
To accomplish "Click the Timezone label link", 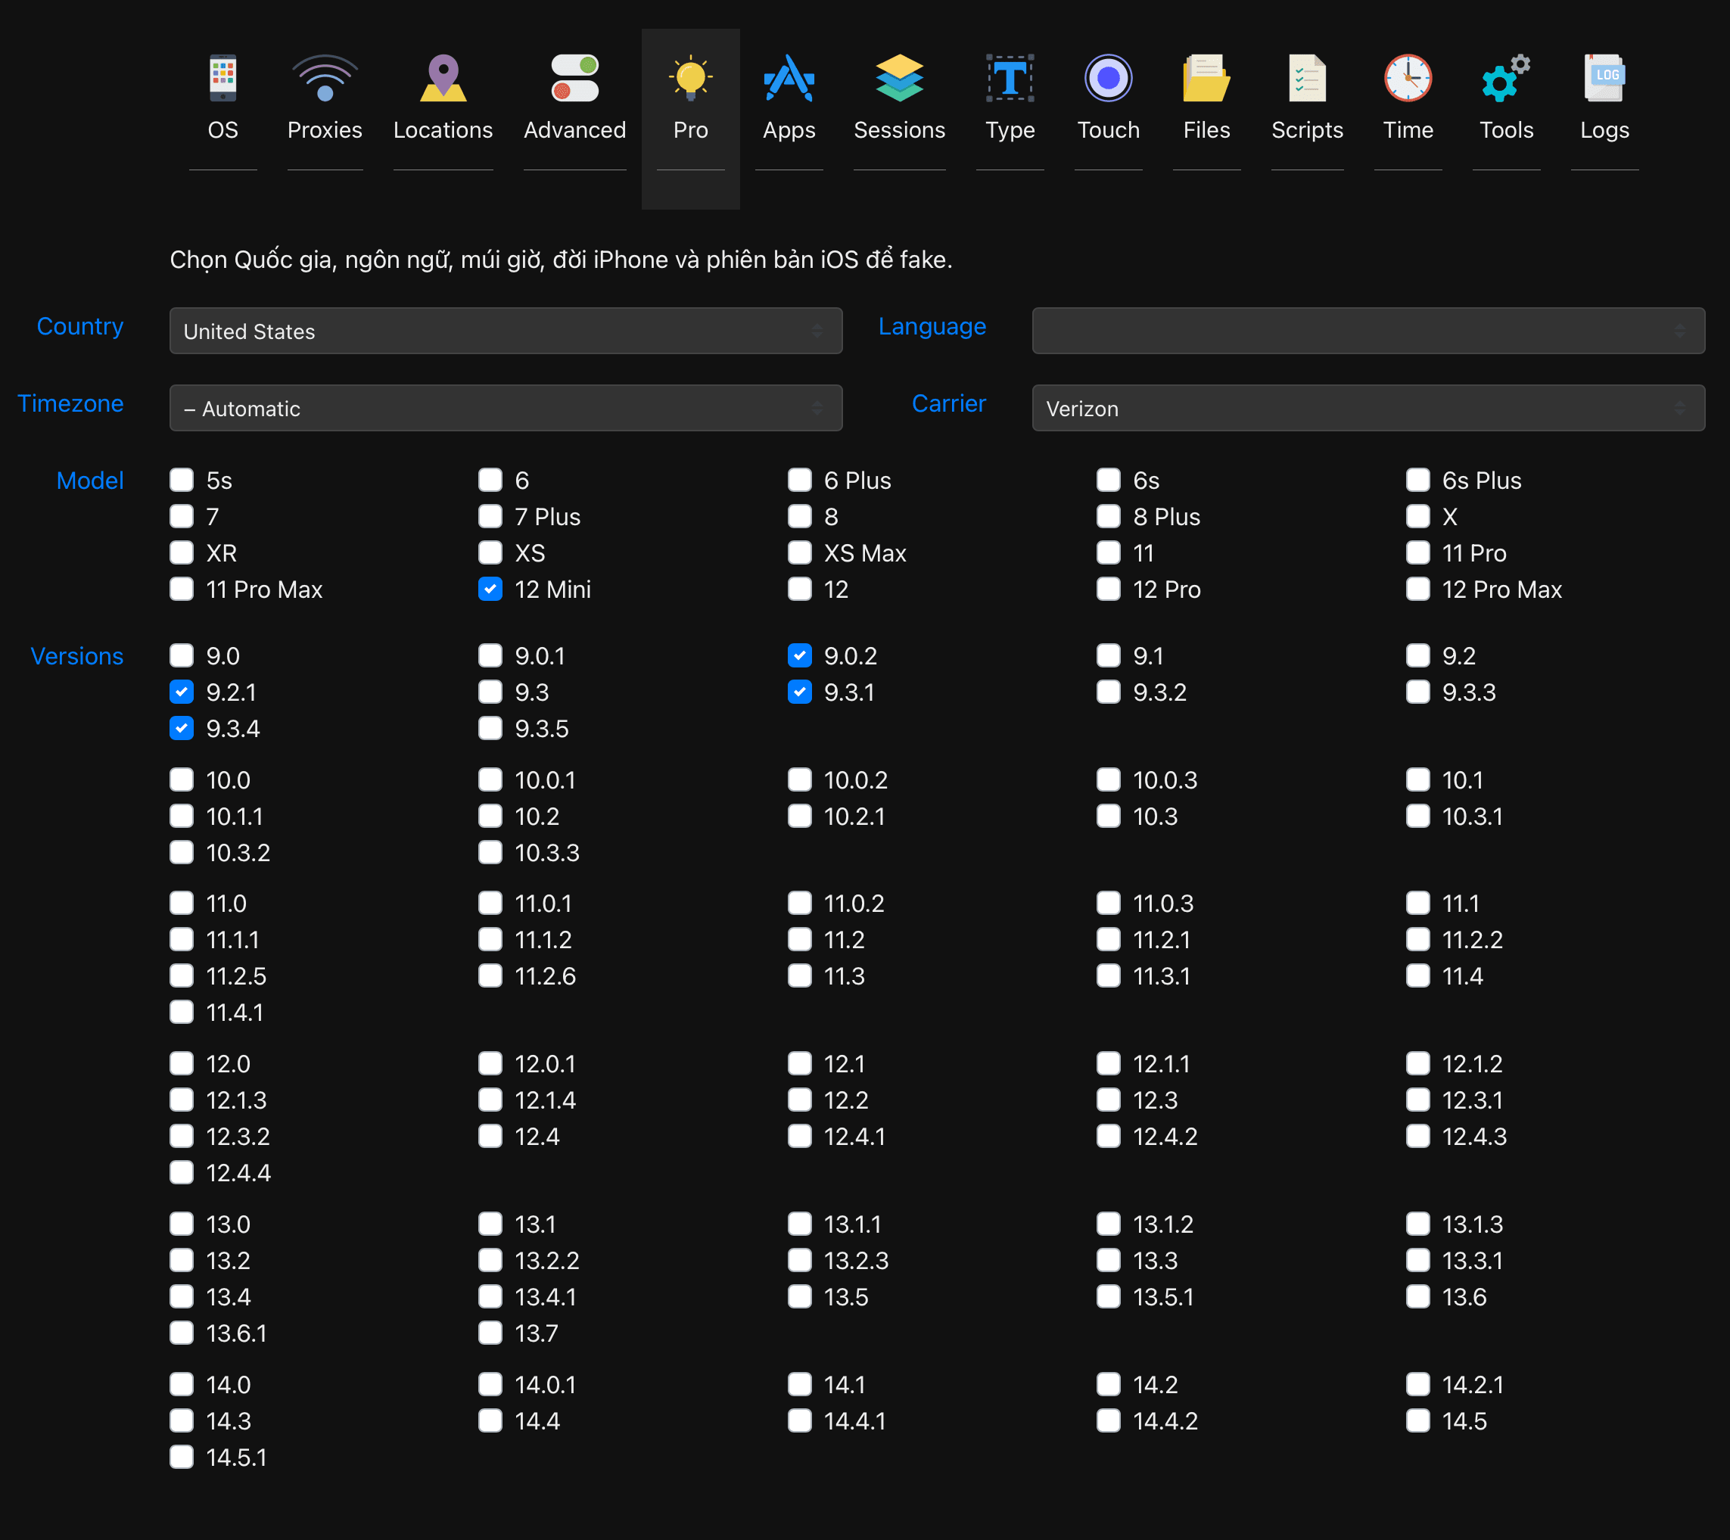I will pyautogui.click(x=70, y=403).
